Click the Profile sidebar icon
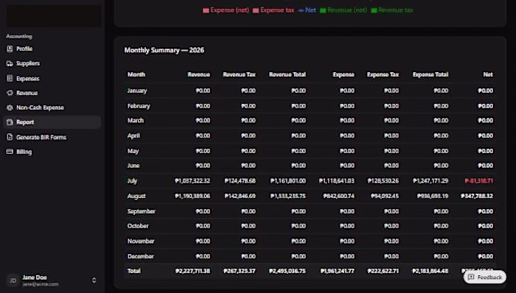The height and width of the screenshot is (293, 516). [x=10, y=49]
